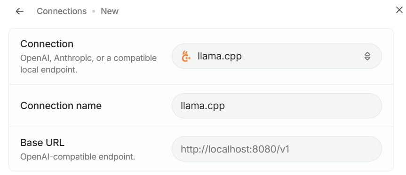Click the OpenAI-compatible endpoint description text

(x=78, y=156)
